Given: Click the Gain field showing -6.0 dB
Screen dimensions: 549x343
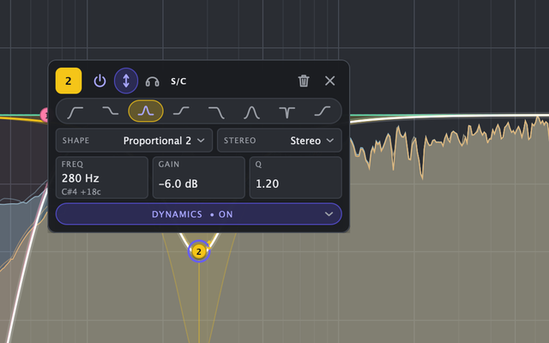Looking at the screenshot, I should (x=199, y=178).
